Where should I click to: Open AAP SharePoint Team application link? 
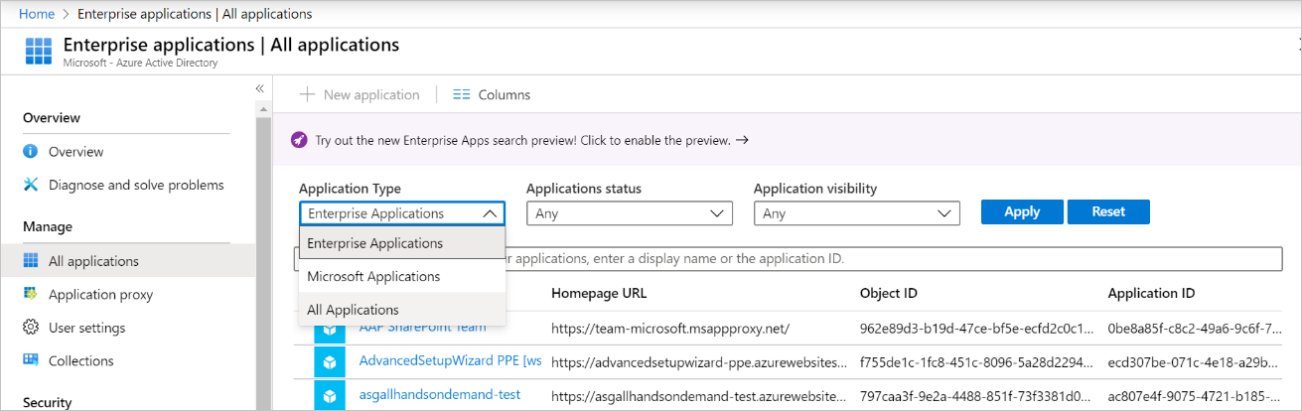423,327
